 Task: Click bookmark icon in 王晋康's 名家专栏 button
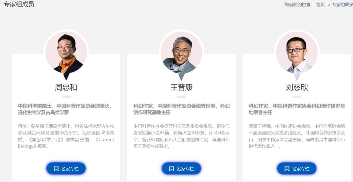172,169
